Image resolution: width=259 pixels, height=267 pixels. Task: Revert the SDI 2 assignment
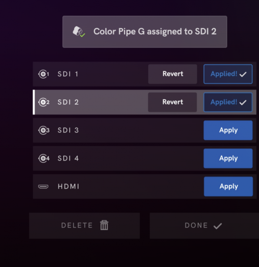tap(173, 102)
